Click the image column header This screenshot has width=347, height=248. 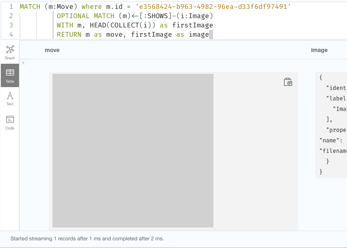click(x=319, y=50)
